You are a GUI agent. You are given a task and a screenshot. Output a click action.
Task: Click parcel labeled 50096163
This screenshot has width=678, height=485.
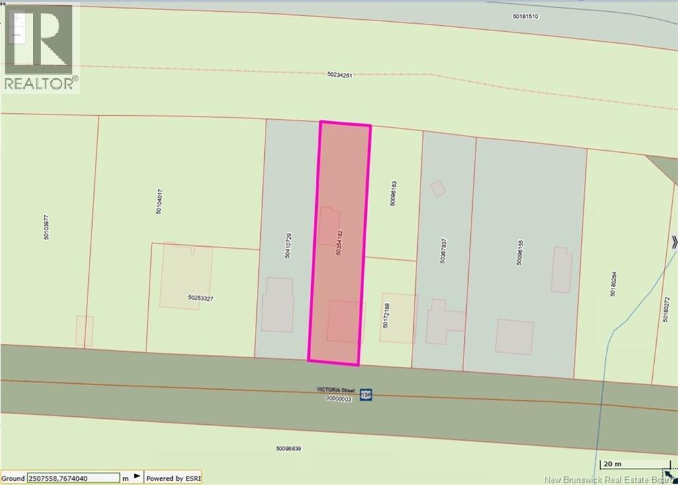(393, 193)
